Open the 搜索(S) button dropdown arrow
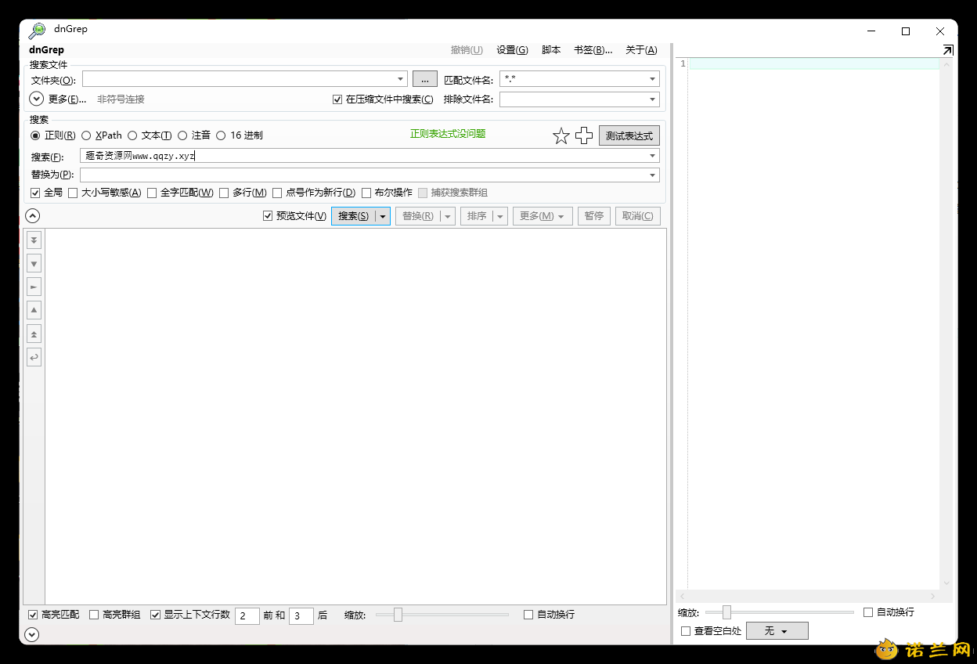The image size is (977, 664). coord(383,216)
